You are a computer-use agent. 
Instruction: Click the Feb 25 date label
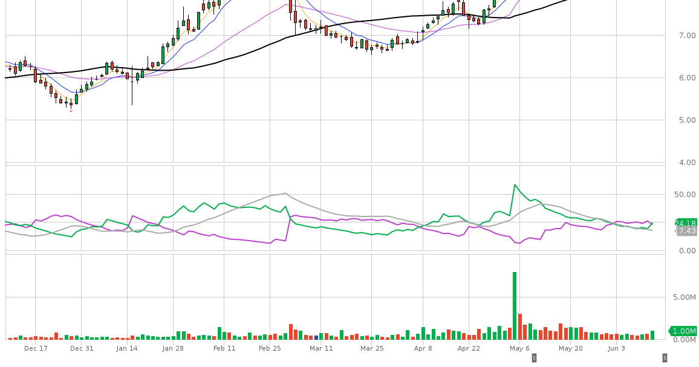tap(270, 348)
